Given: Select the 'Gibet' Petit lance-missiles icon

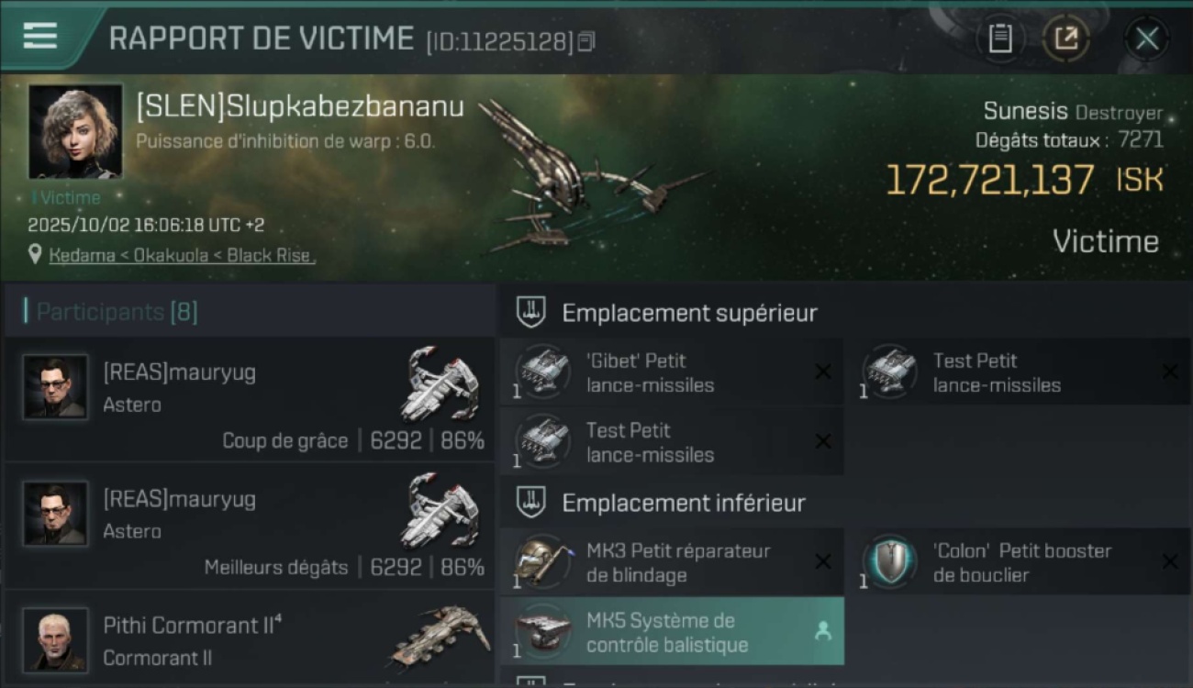Looking at the screenshot, I should [x=542, y=372].
